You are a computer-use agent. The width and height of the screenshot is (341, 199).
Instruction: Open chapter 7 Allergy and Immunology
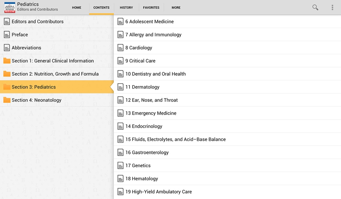tap(227, 34)
